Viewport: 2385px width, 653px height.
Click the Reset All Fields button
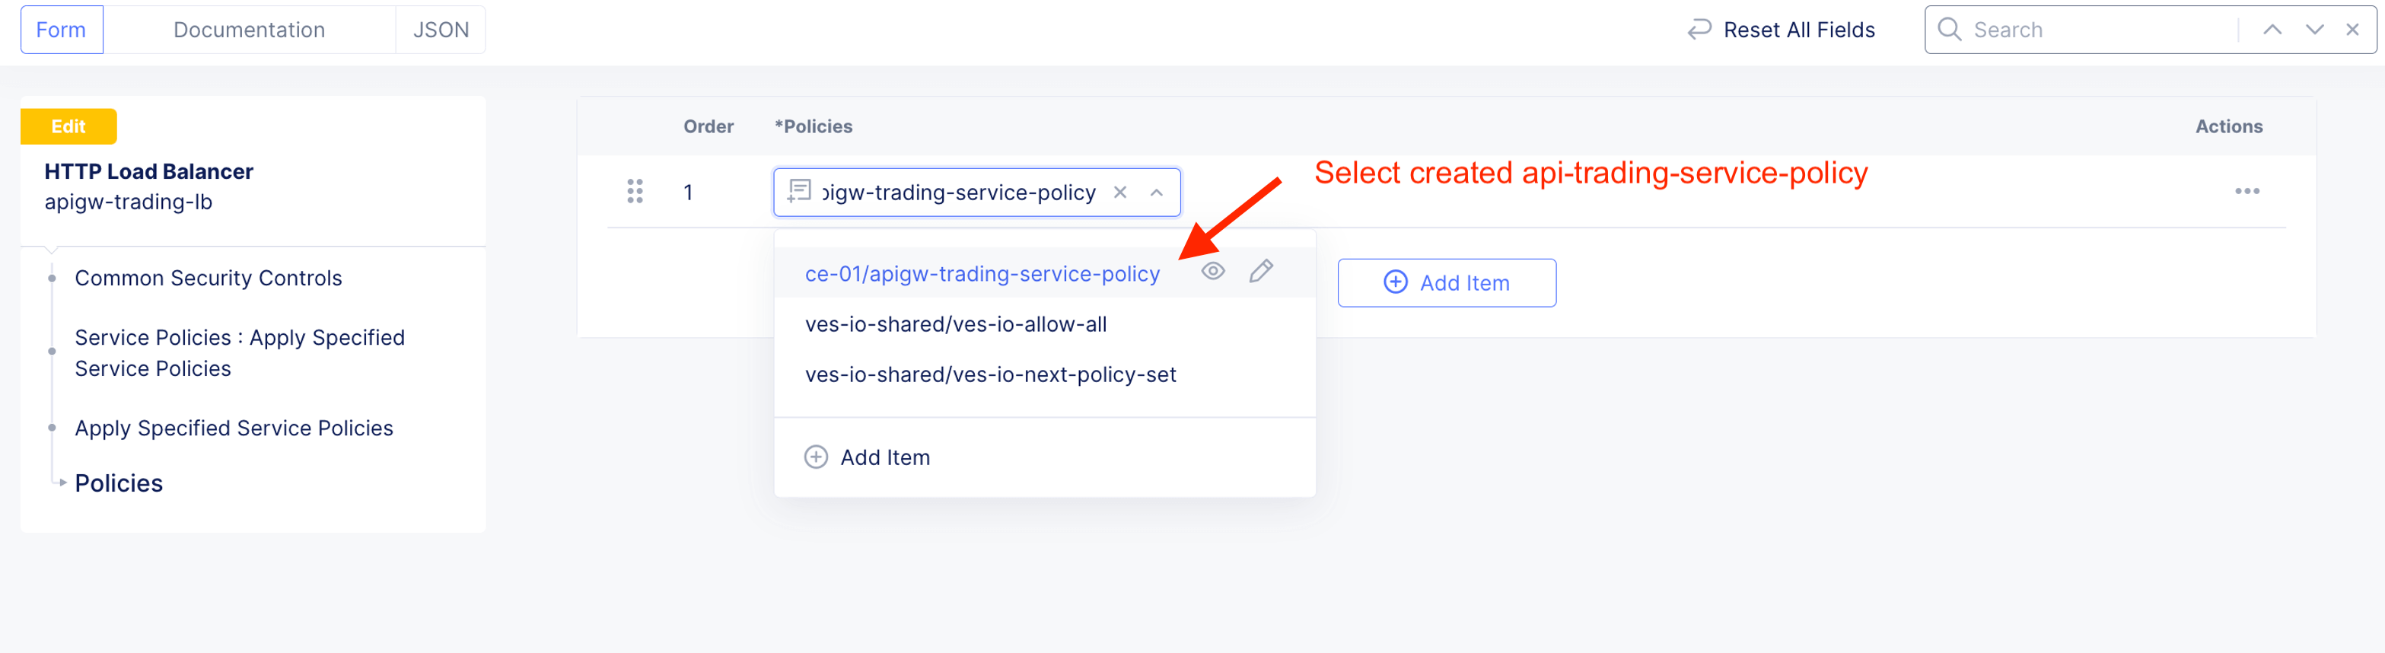(x=1782, y=30)
